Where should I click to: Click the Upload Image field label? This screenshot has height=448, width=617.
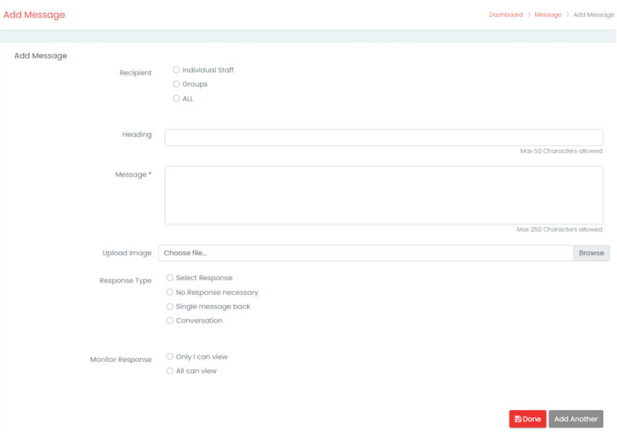pyautogui.click(x=127, y=253)
